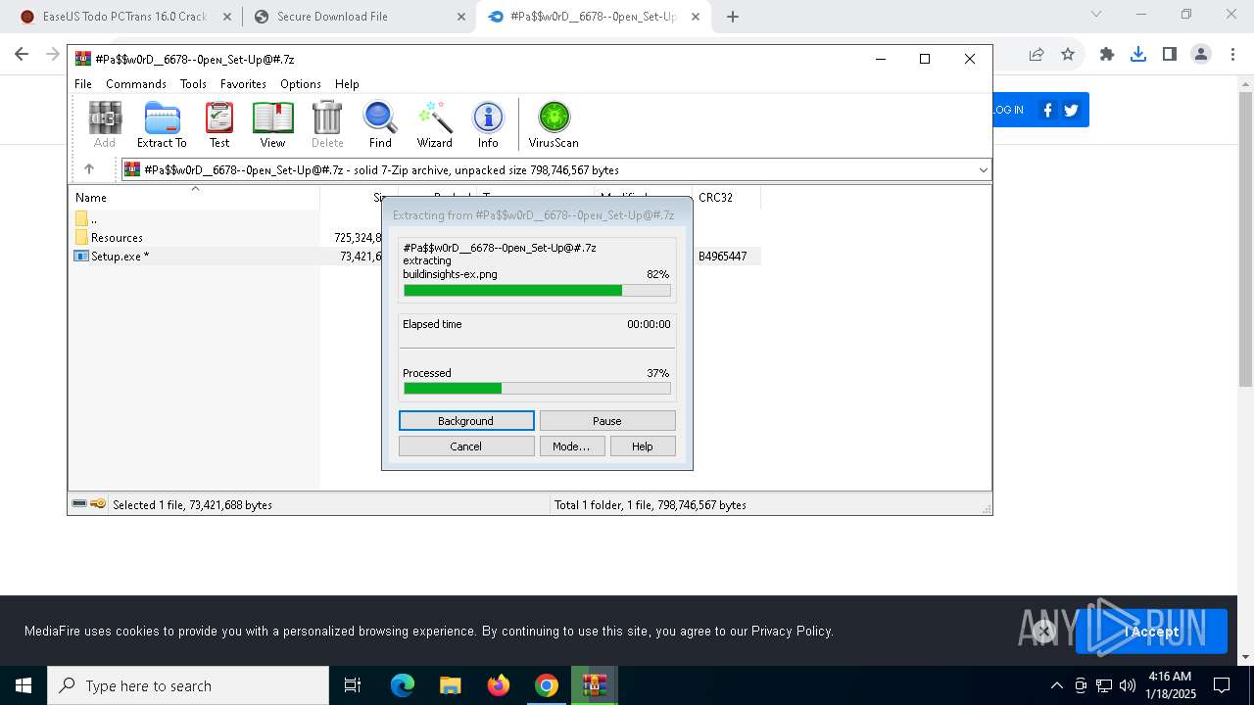The height and width of the screenshot is (705, 1254).
Task: Click the Processed progress bar at 37%
Action: 537,389
